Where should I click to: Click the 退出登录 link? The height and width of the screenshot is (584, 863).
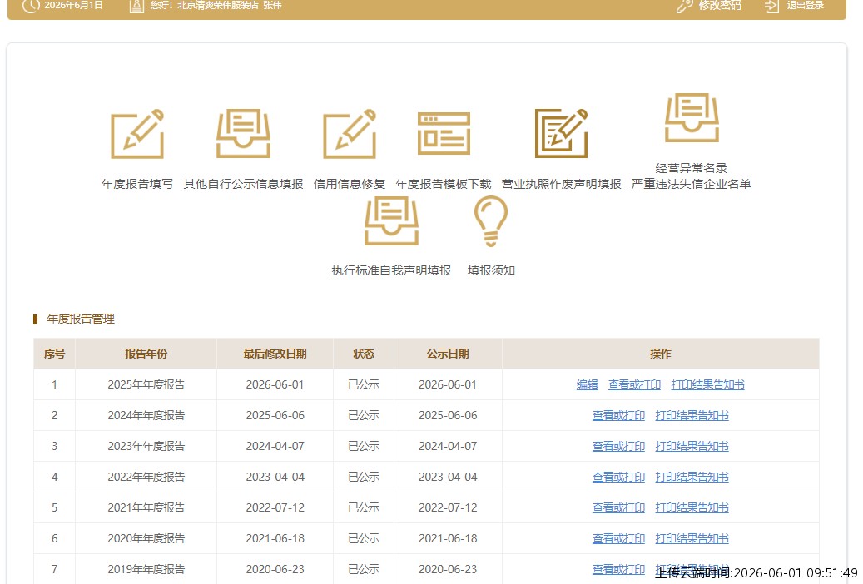[x=806, y=6]
